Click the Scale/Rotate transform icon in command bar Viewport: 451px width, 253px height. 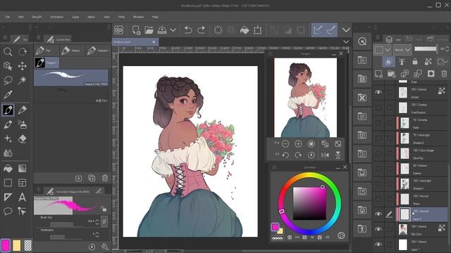pyautogui.click(x=258, y=30)
